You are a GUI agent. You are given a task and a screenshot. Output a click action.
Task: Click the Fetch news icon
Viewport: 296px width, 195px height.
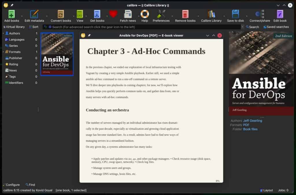click(127, 14)
